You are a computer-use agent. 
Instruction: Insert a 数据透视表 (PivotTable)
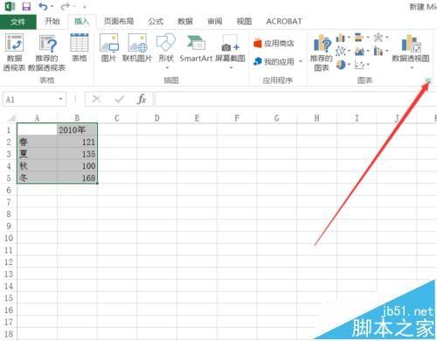point(14,52)
